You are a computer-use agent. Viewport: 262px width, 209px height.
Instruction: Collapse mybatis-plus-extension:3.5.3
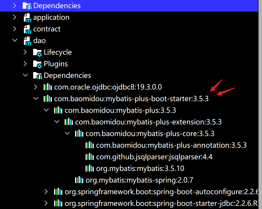click(57, 122)
